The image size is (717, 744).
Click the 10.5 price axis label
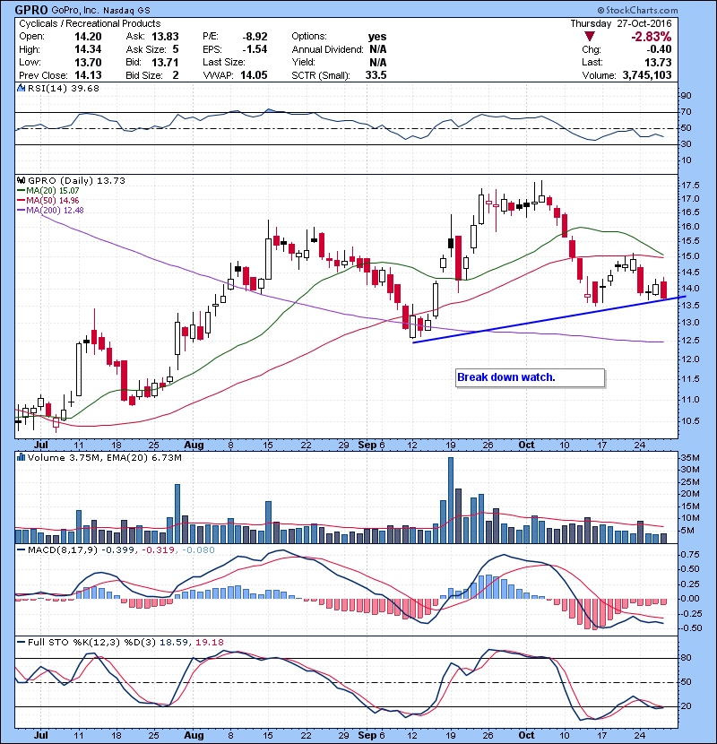pos(690,421)
